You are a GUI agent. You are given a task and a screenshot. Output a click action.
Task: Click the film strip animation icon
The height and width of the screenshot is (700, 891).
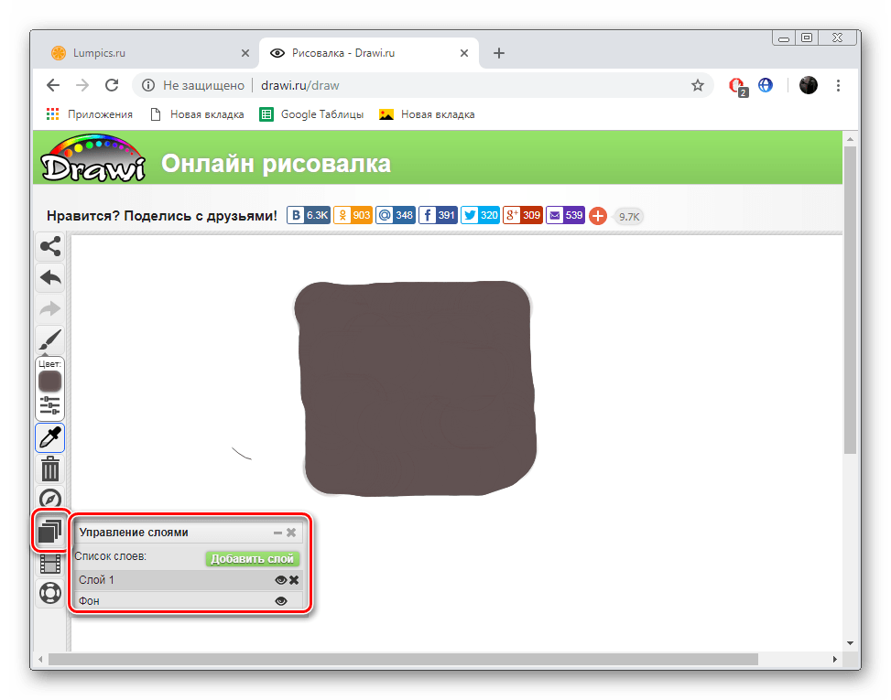click(49, 563)
